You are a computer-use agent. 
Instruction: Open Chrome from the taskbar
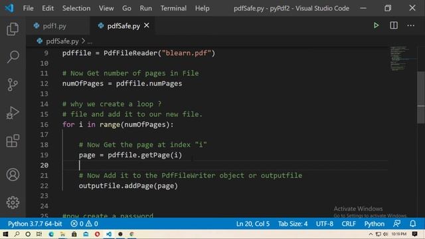point(131,234)
